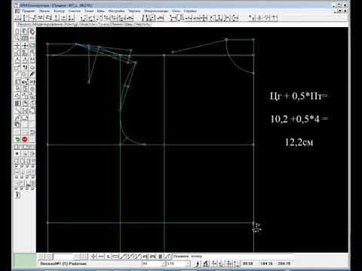Switch to the Моделирование tab
Viewport: 362px width, 271px height.
pyautogui.click(x=48, y=24)
